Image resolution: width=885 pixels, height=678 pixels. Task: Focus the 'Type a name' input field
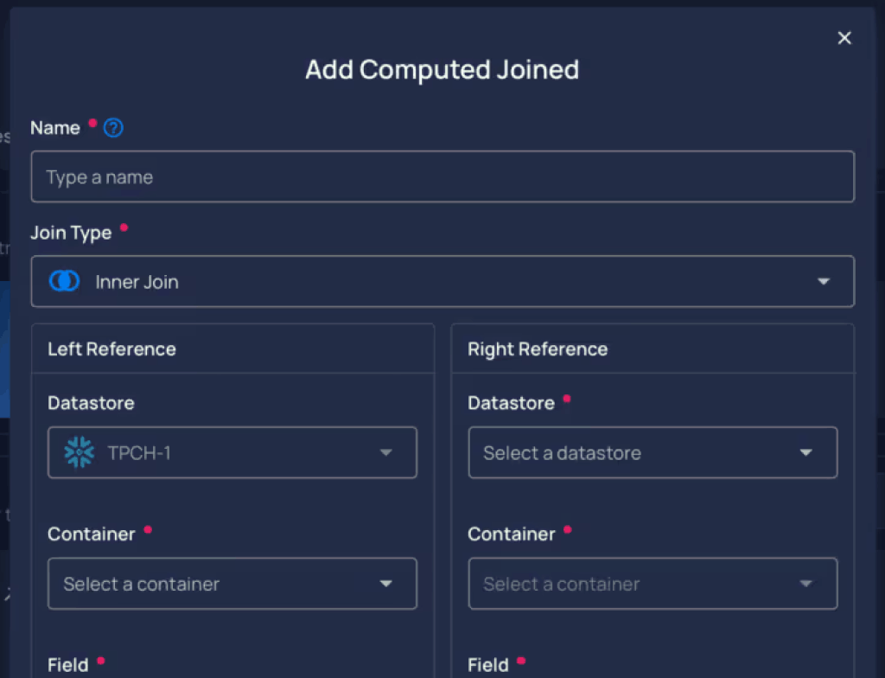(x=442, y=176)
